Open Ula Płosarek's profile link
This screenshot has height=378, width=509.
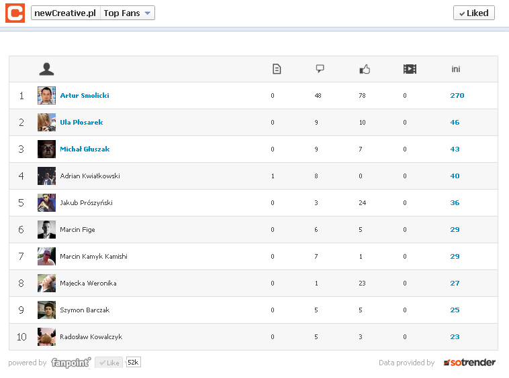pyautogui.click(x=81, y=123)
